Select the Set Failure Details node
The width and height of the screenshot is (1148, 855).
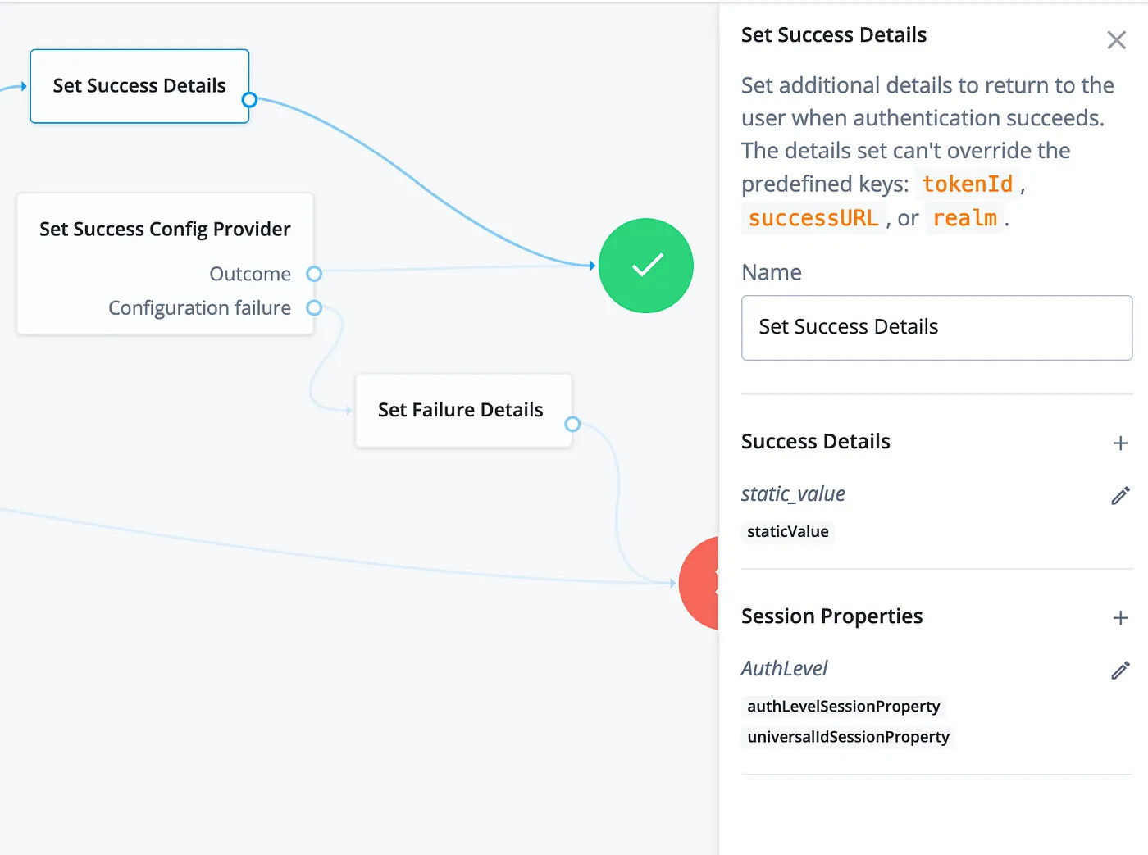(463, 410)
